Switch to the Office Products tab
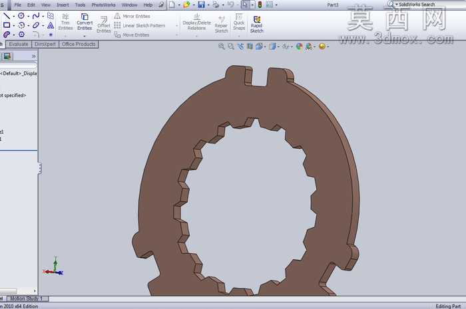 [79, 44]
